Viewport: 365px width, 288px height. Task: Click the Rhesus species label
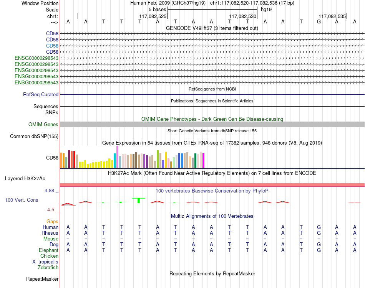[50, 233]
